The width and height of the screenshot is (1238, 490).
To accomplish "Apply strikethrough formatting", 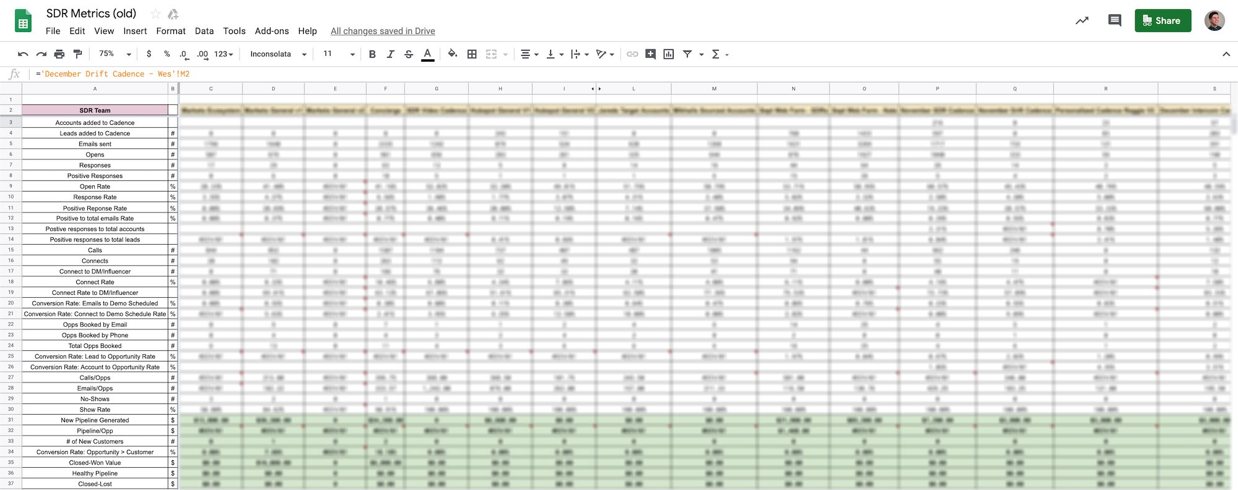I will coord(409,54).
